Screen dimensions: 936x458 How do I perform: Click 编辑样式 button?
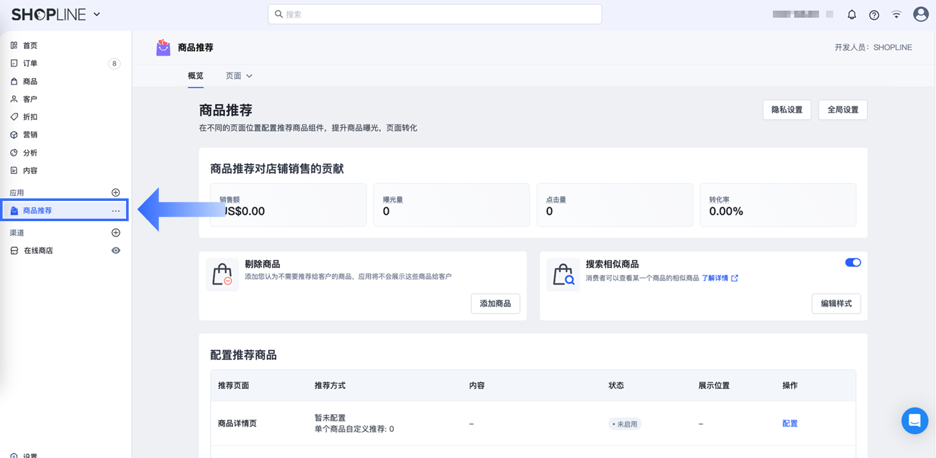click(x=836, y=304)
